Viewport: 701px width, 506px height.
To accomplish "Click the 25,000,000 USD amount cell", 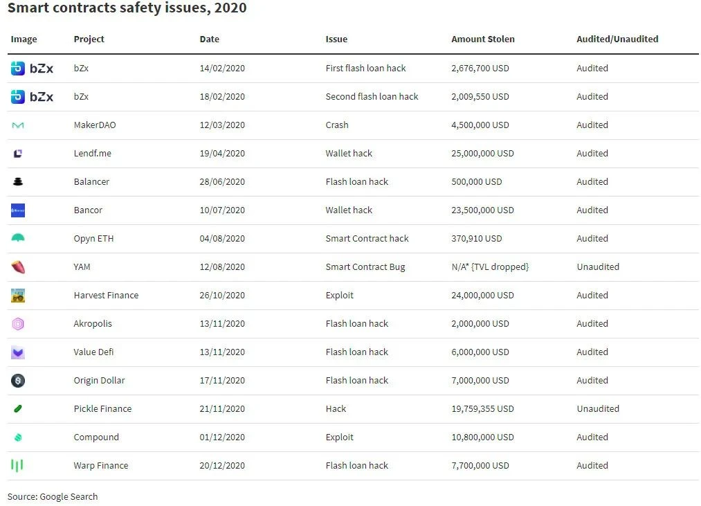I will point(482,154).
